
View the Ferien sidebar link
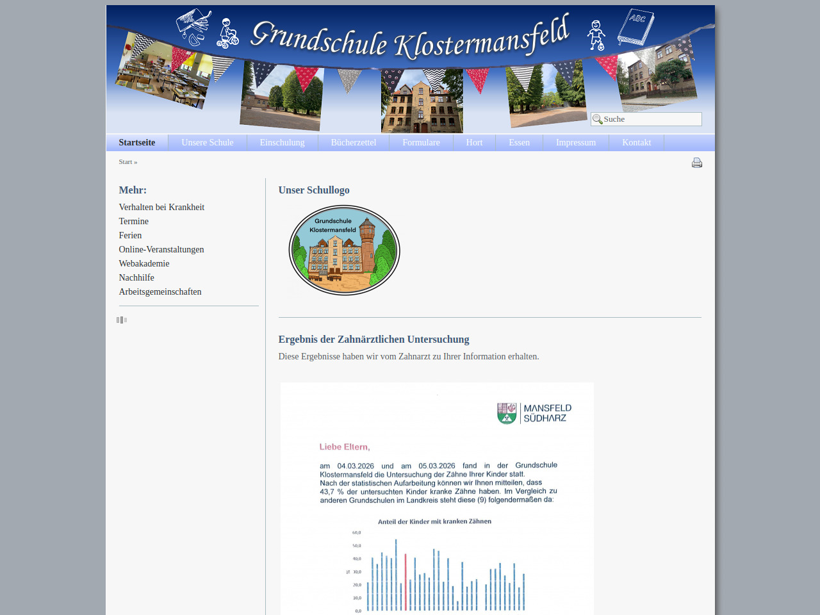coord(130,235)
